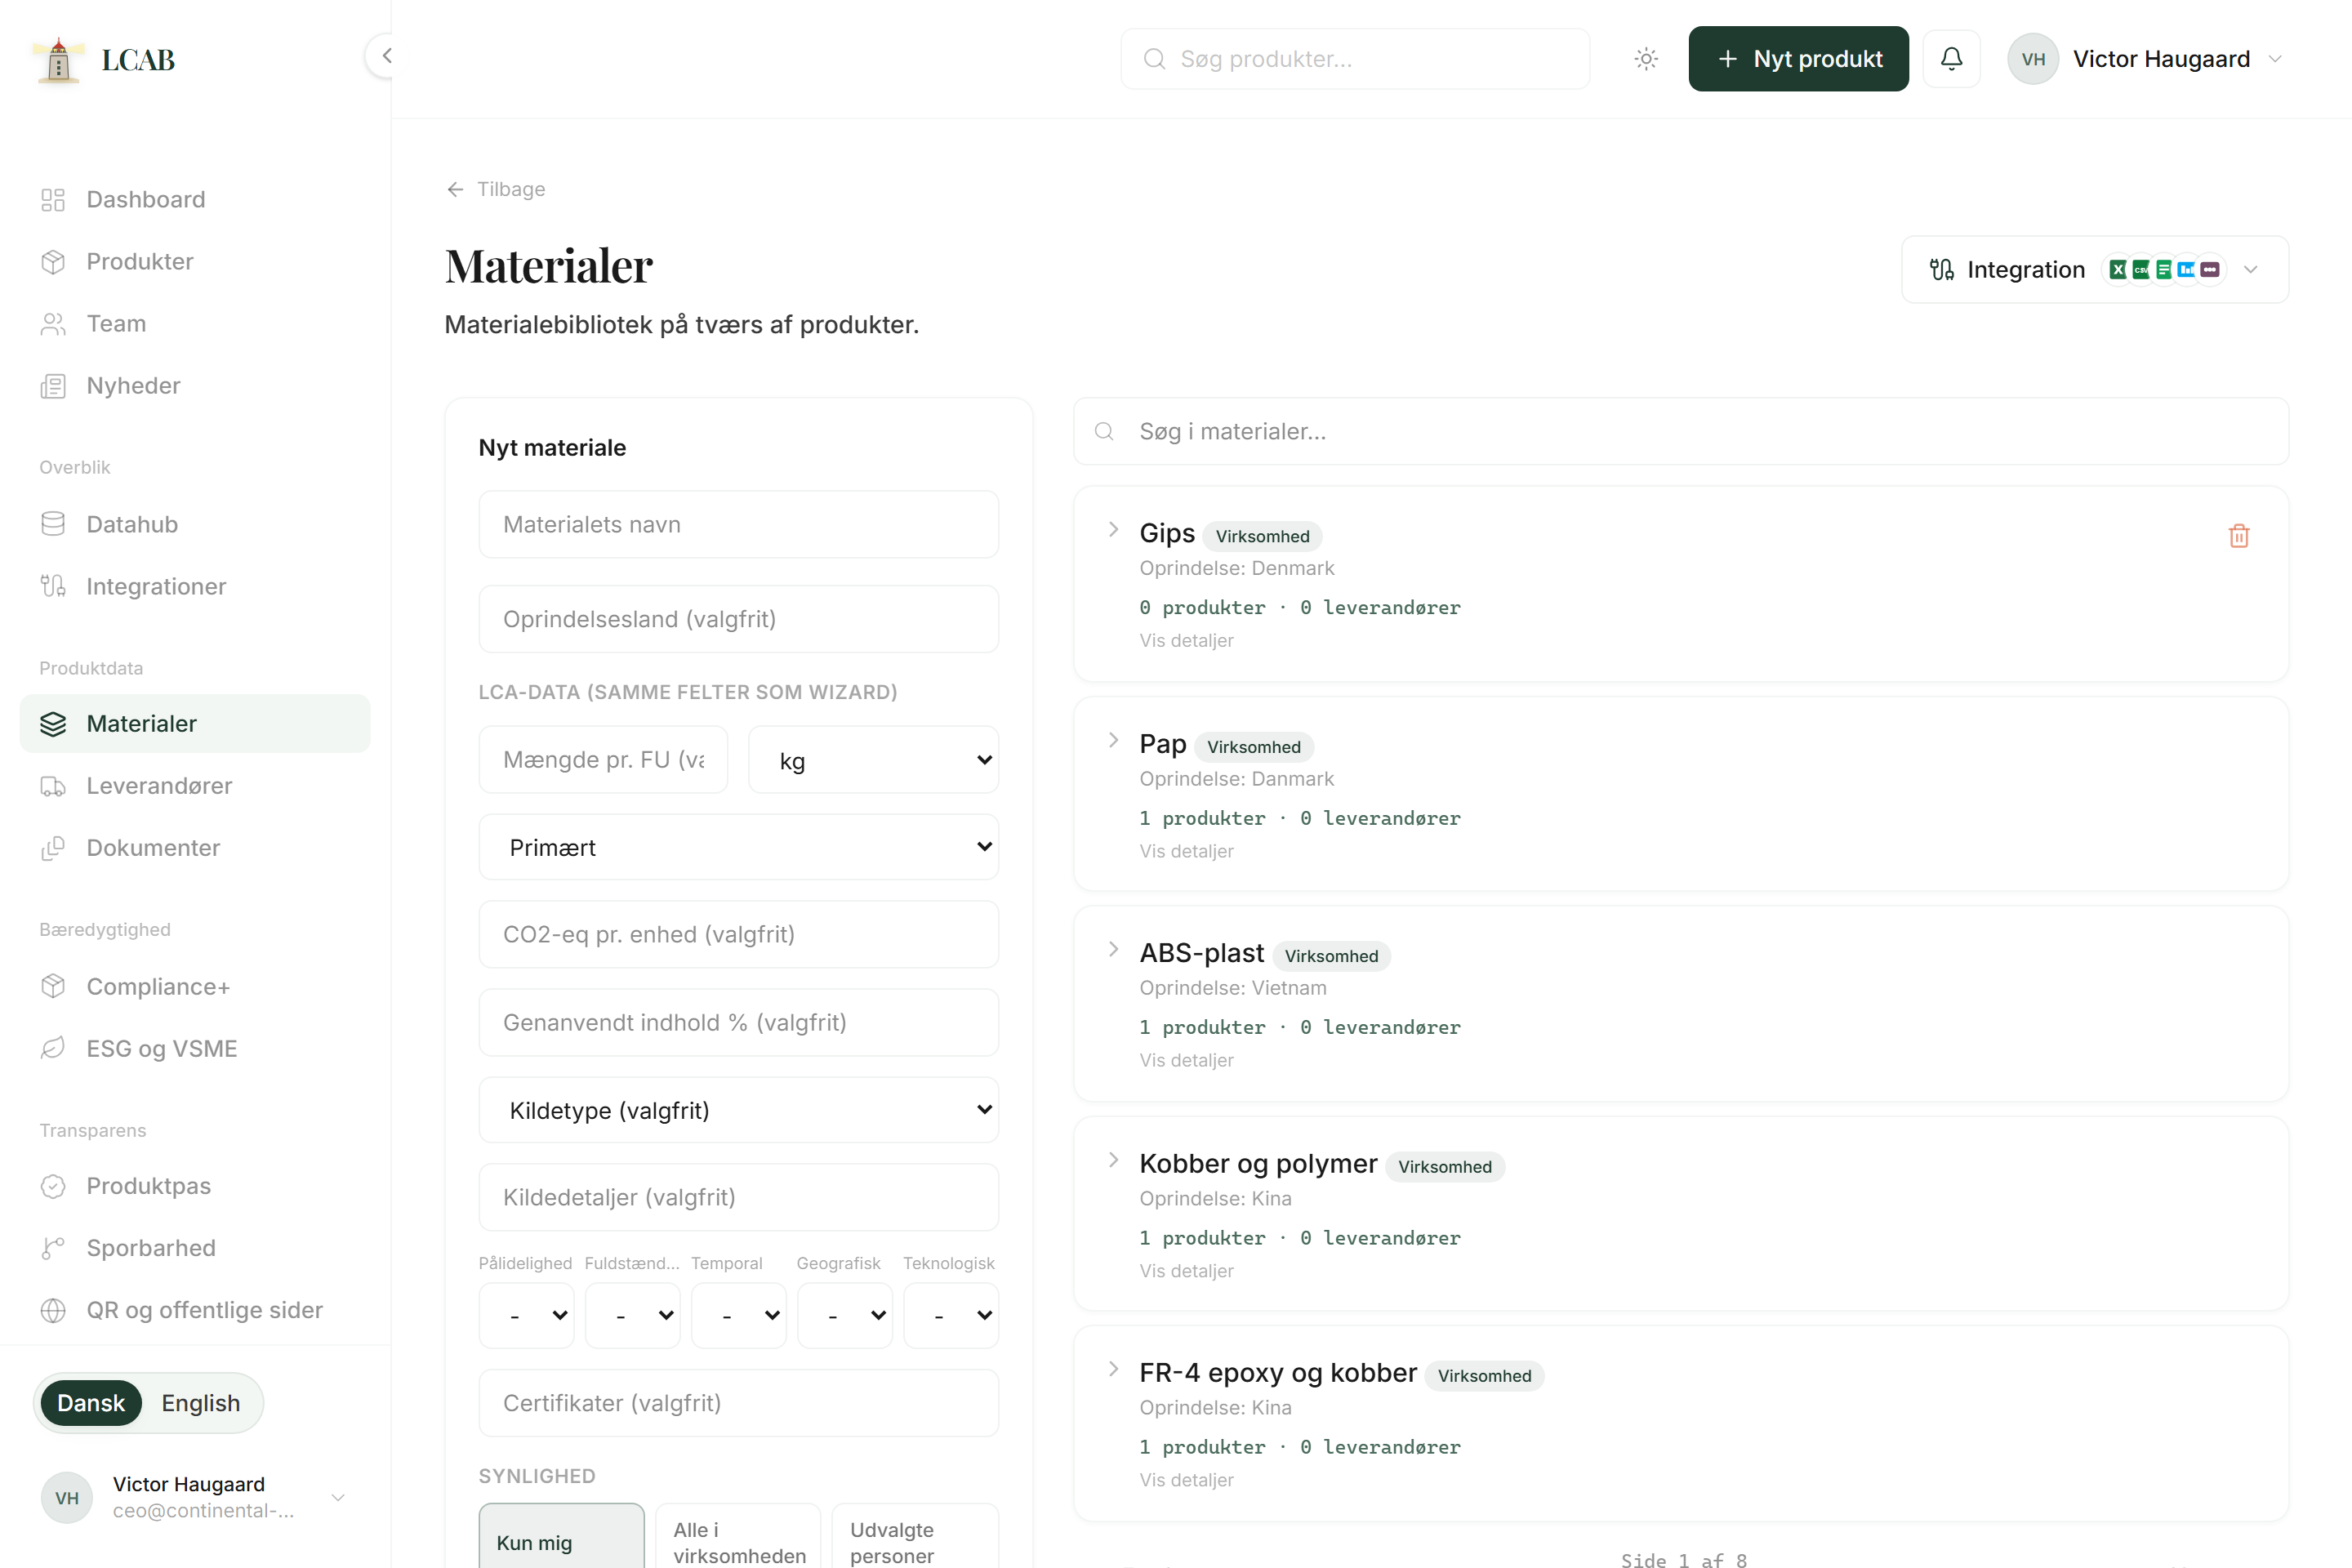
Task: Click the Dokumenter sidebar icon
Action: (x=53, y=848)
